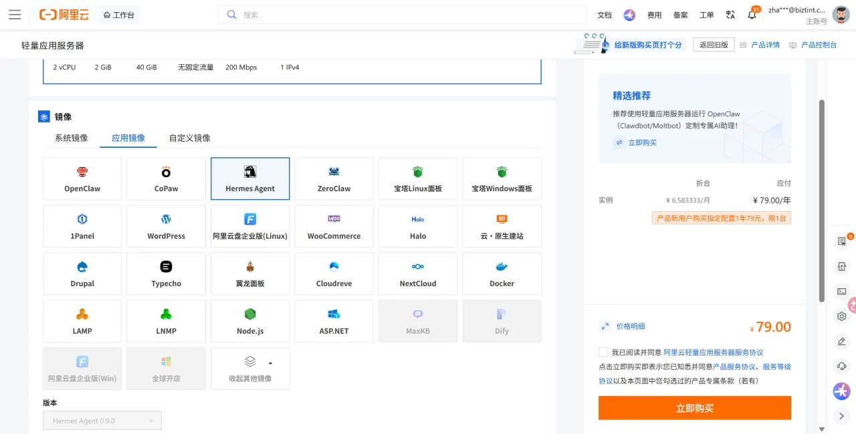Image resolution: width=856 pixels, height=434 pixels.
Task: Select the Docker image
Action: point(502,274)
